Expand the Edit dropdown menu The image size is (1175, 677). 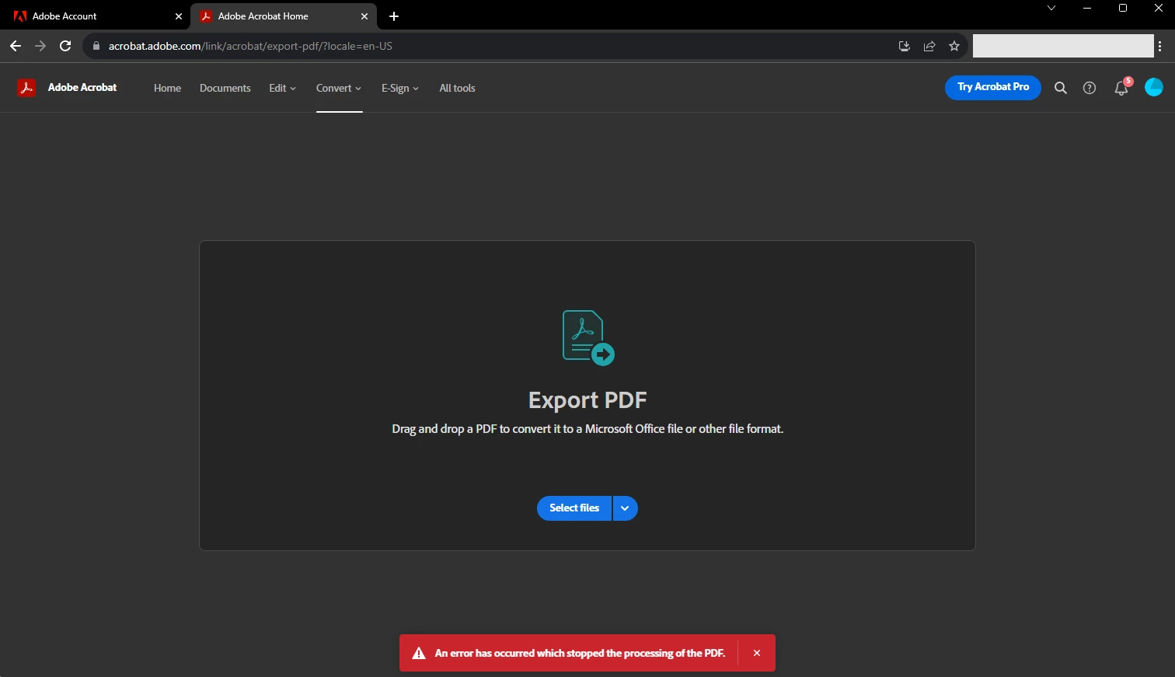(x=283, y=88)
